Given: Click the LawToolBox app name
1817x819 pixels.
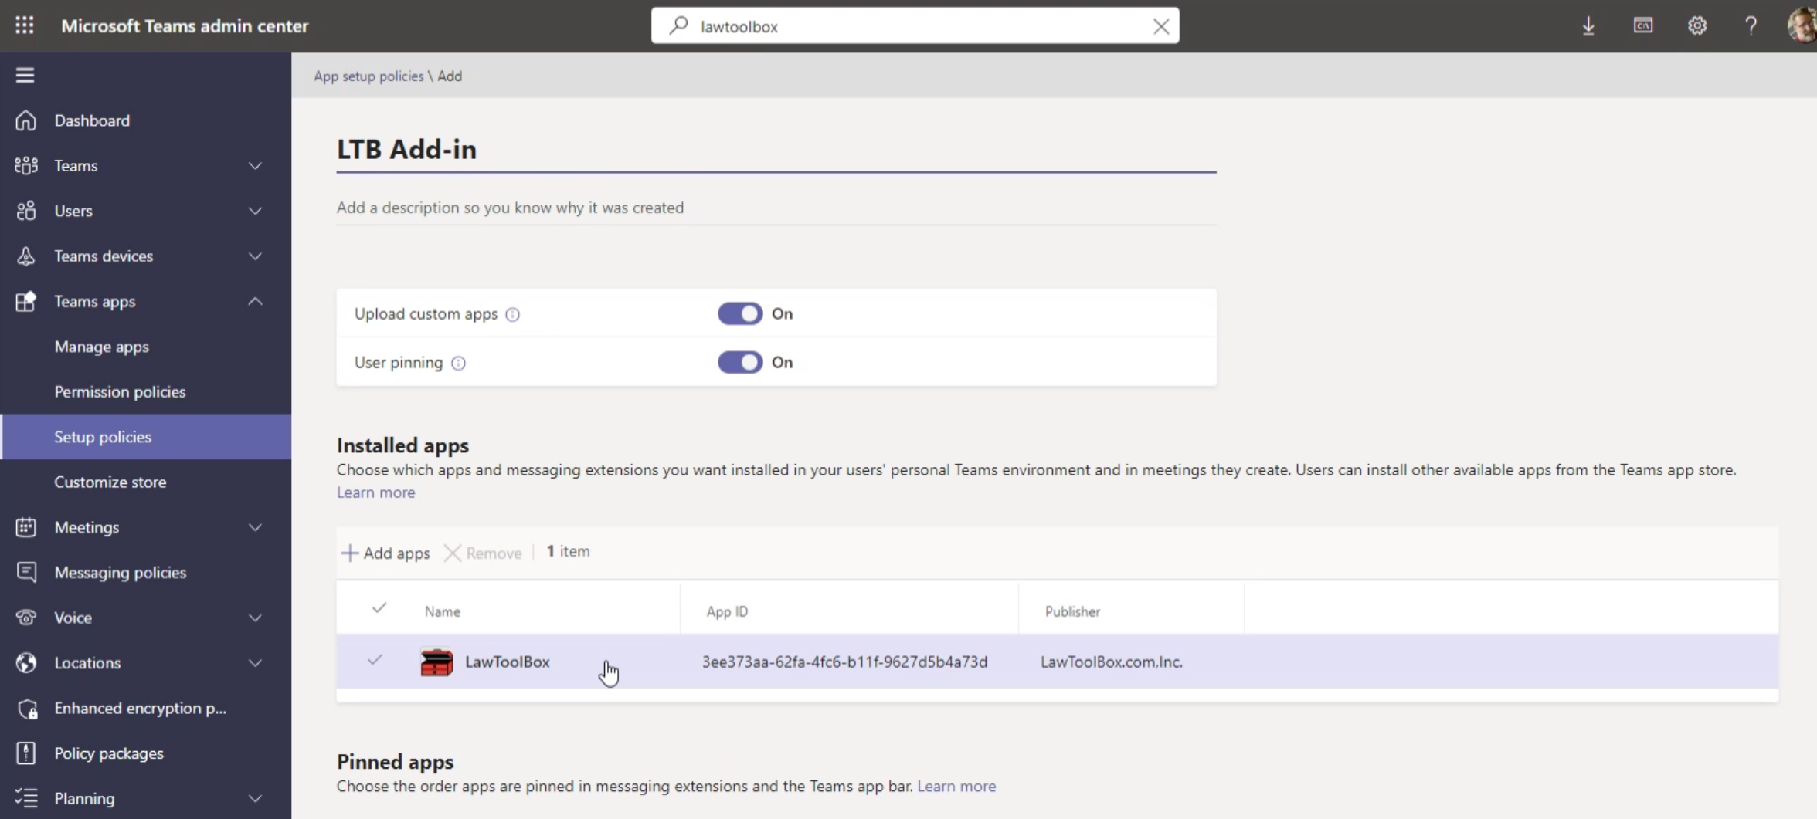Looking at the screenshot, I should (x=508, y=662).
